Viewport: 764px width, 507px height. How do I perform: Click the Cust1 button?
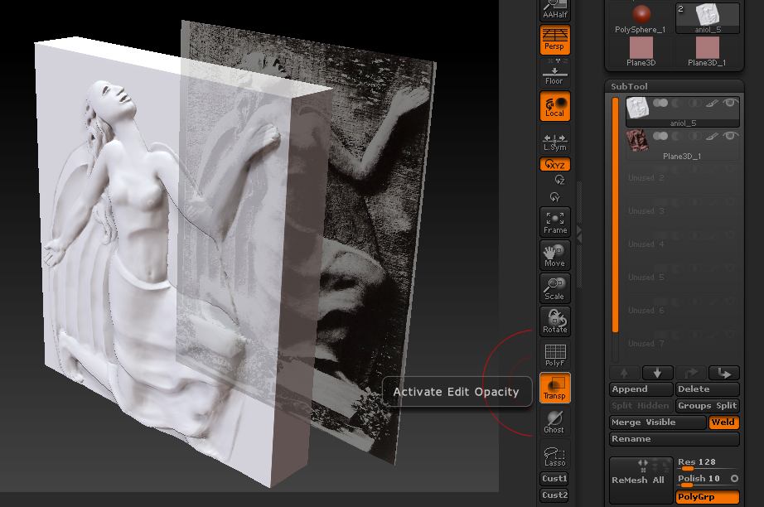pyautogui.click(x=554, y=479)
